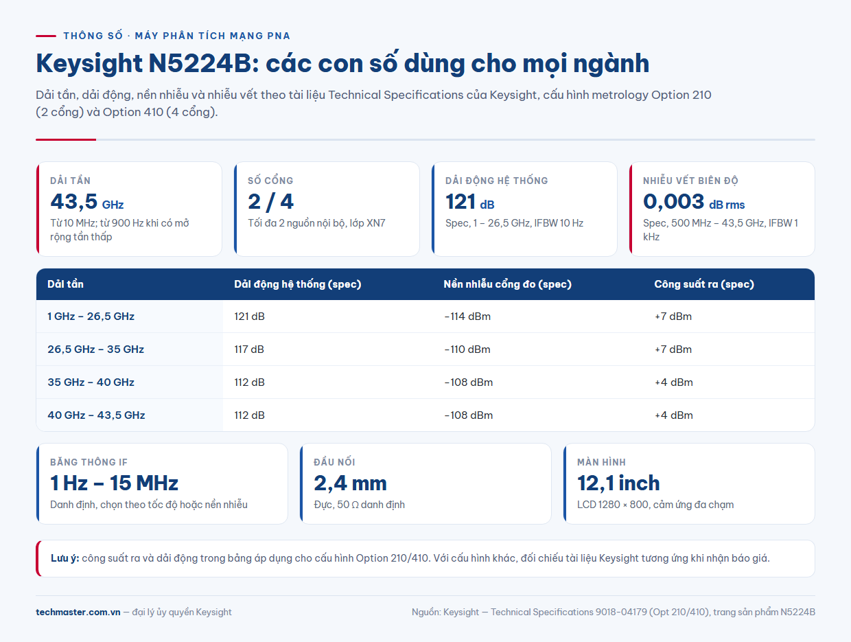This screenshot has width=851, height=642.
Task: Click '−108 dBm' in the 40–43,5 GHz row
Action: [468, 415]
